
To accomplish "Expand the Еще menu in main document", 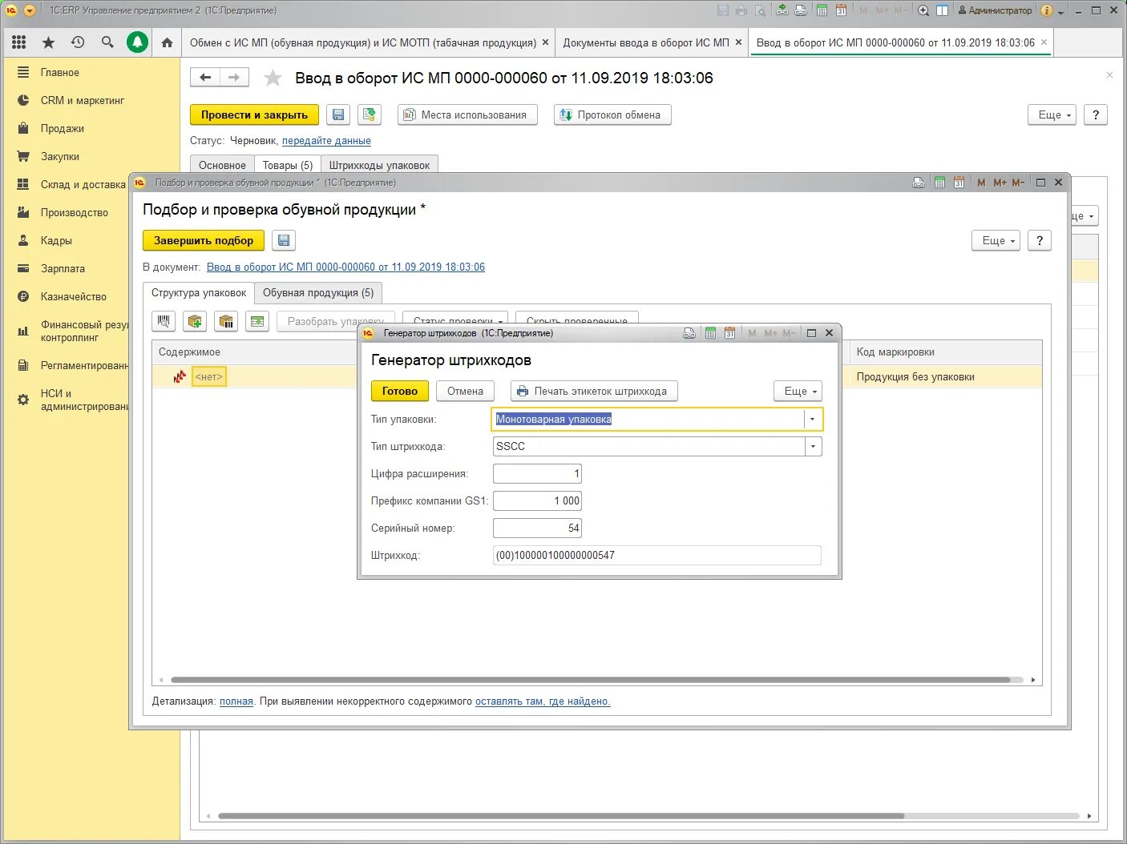I will click(x=1052, y=115).
